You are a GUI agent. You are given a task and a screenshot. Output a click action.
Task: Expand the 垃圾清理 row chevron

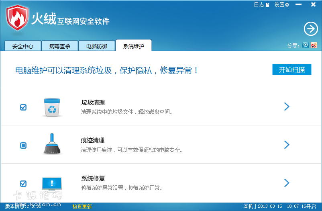click(287, 107)
